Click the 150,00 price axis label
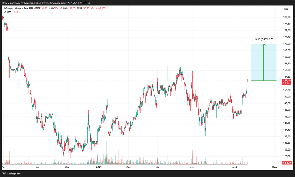 tap(287, 96)
